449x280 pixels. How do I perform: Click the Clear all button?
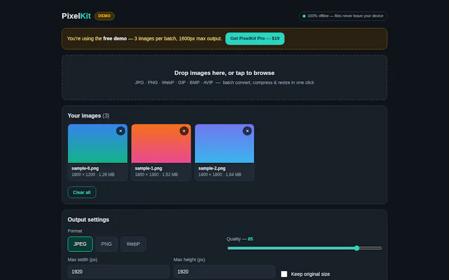(82, 192)
